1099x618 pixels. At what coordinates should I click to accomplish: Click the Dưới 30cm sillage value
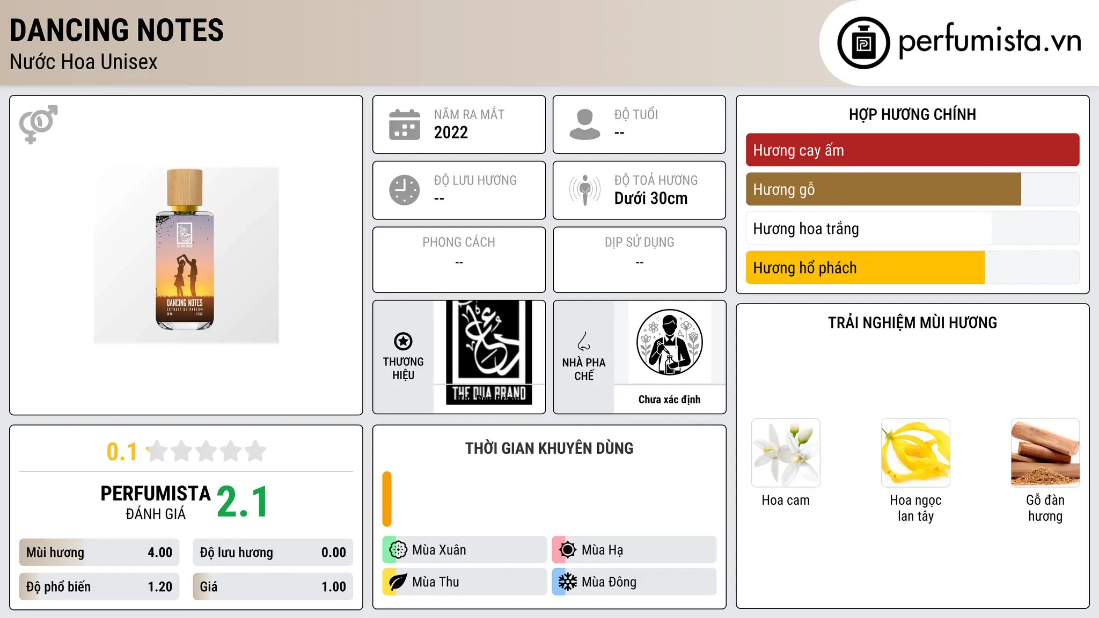651,198
